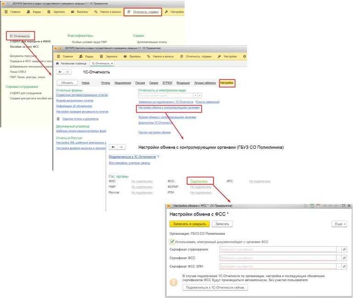
Task: Close the 1С-Отчетность tab
Action: point(112,63)
